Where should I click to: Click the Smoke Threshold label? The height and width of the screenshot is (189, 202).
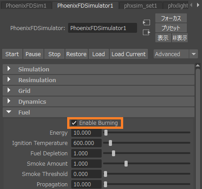coord(45,174)
